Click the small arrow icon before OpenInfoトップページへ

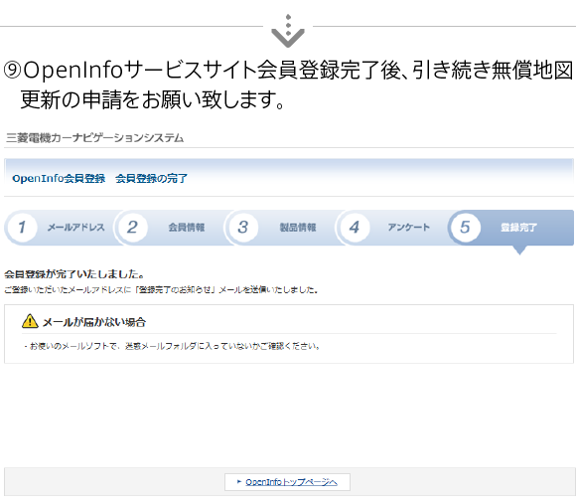click(239, 481)
